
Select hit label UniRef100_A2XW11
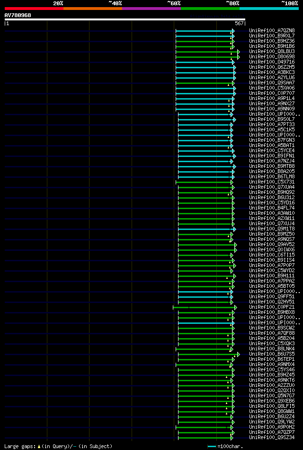272,219
